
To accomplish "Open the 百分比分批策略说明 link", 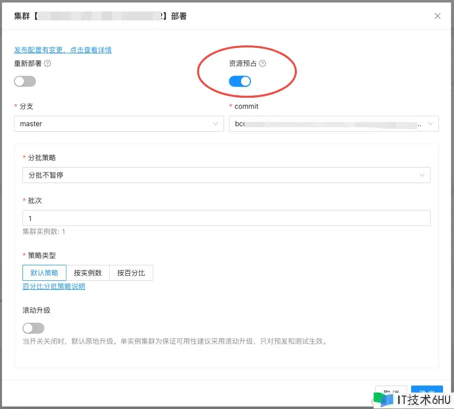I will pos(54,286).
